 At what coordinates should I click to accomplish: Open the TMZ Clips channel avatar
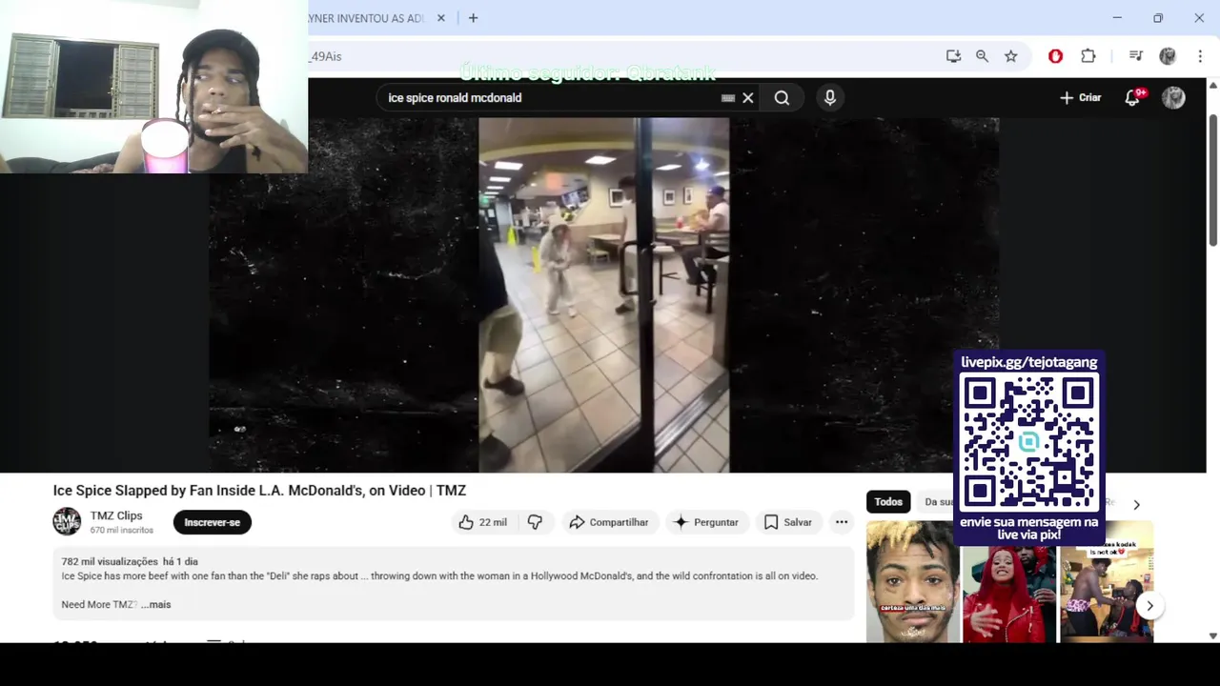click(67, 522)
